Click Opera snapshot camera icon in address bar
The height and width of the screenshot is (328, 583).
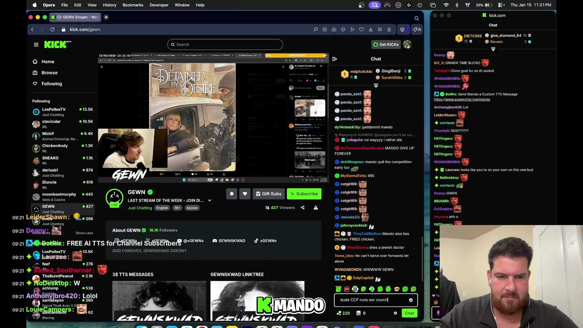[x=334, y=30]
